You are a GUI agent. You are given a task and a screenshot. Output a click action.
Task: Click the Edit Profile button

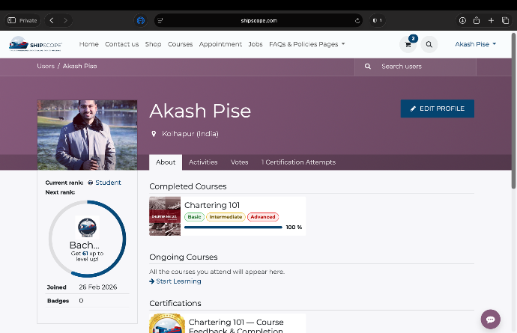(437, 109)
